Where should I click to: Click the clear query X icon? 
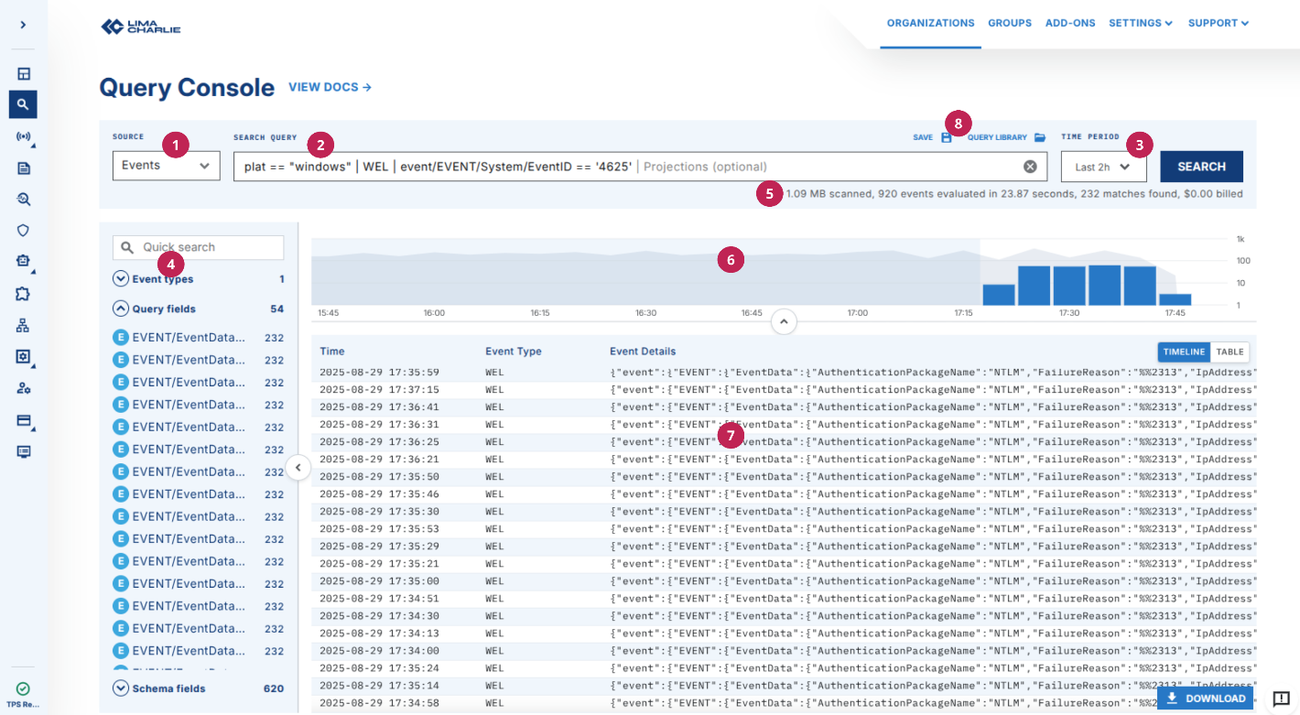coord(1030,167)
